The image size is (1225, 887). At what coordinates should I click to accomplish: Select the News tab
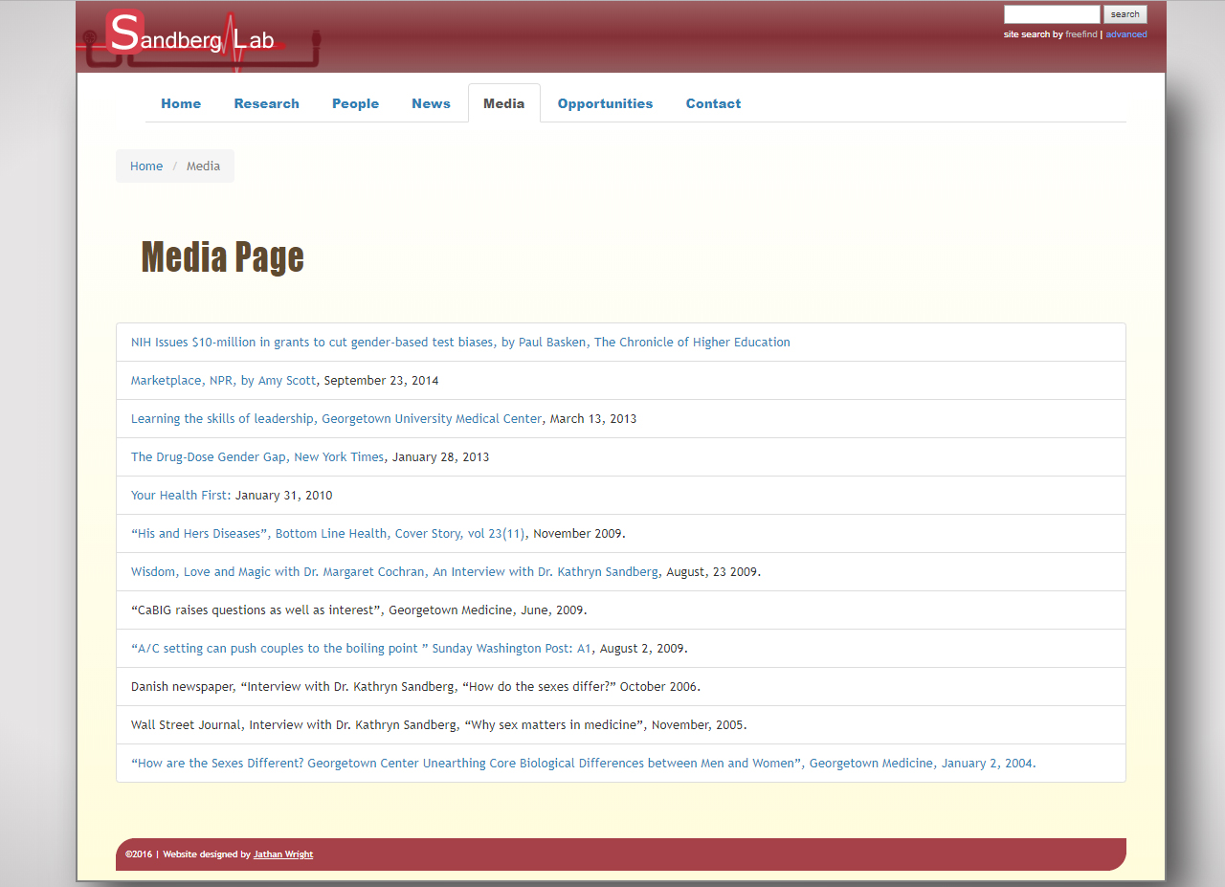pyautogui.click(x=431, y=103)
